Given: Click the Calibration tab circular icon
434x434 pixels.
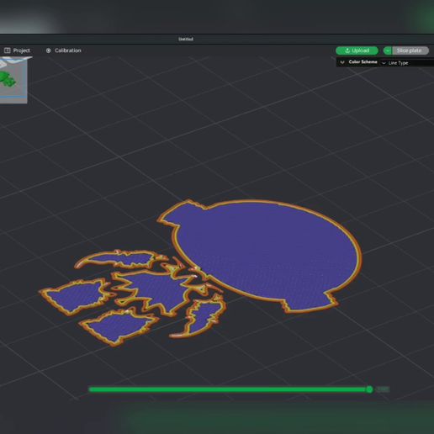Looking at the screenshot, I should (x=49, y=50).
